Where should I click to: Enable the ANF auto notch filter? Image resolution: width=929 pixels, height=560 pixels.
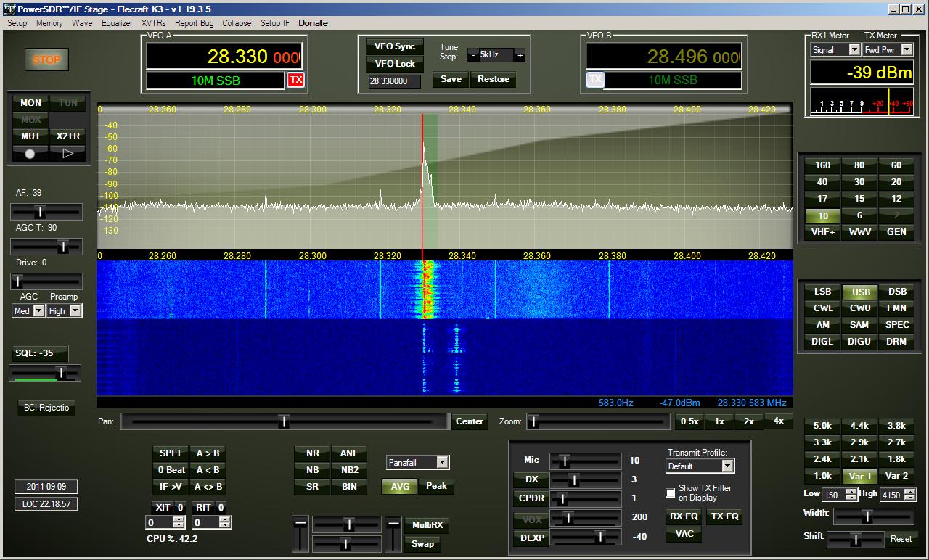click(x=349, y=453)
